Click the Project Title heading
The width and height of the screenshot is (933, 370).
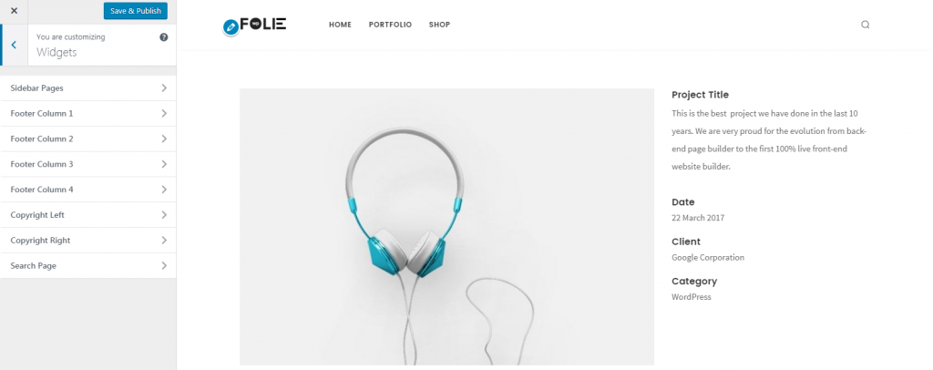[700, 95]
